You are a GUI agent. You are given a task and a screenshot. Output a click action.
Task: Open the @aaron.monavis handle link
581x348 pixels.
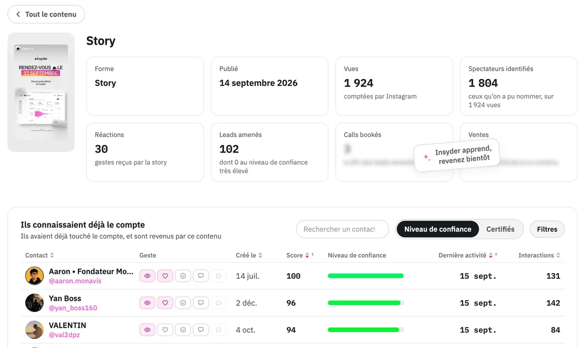(75, 281)
